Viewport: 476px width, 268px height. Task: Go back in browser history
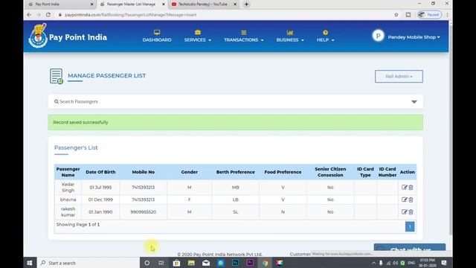[x=29, y=15]
